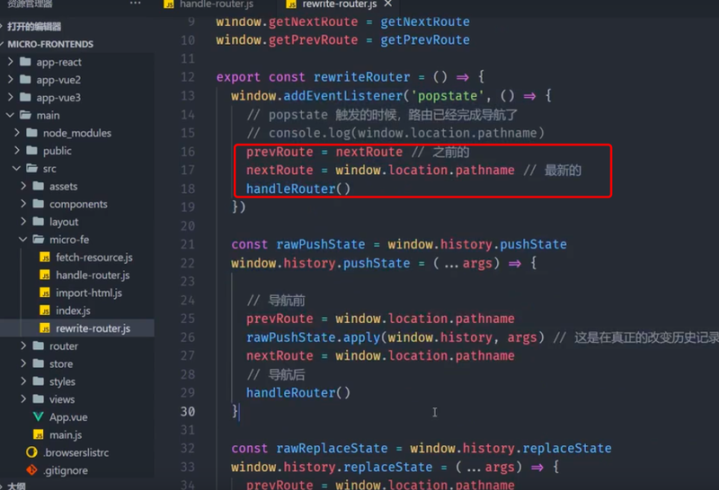This screenshot has height=490, width=719.
Task: Click the JS icon on rewrite-router.js tab
Action: [x=291, y=4]
